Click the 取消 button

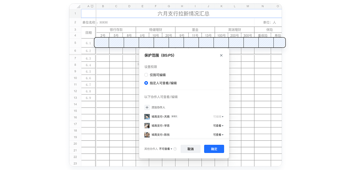coord(190,149)
